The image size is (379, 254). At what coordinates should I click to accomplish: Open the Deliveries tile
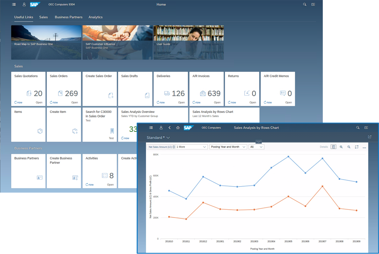click(171, 89)
